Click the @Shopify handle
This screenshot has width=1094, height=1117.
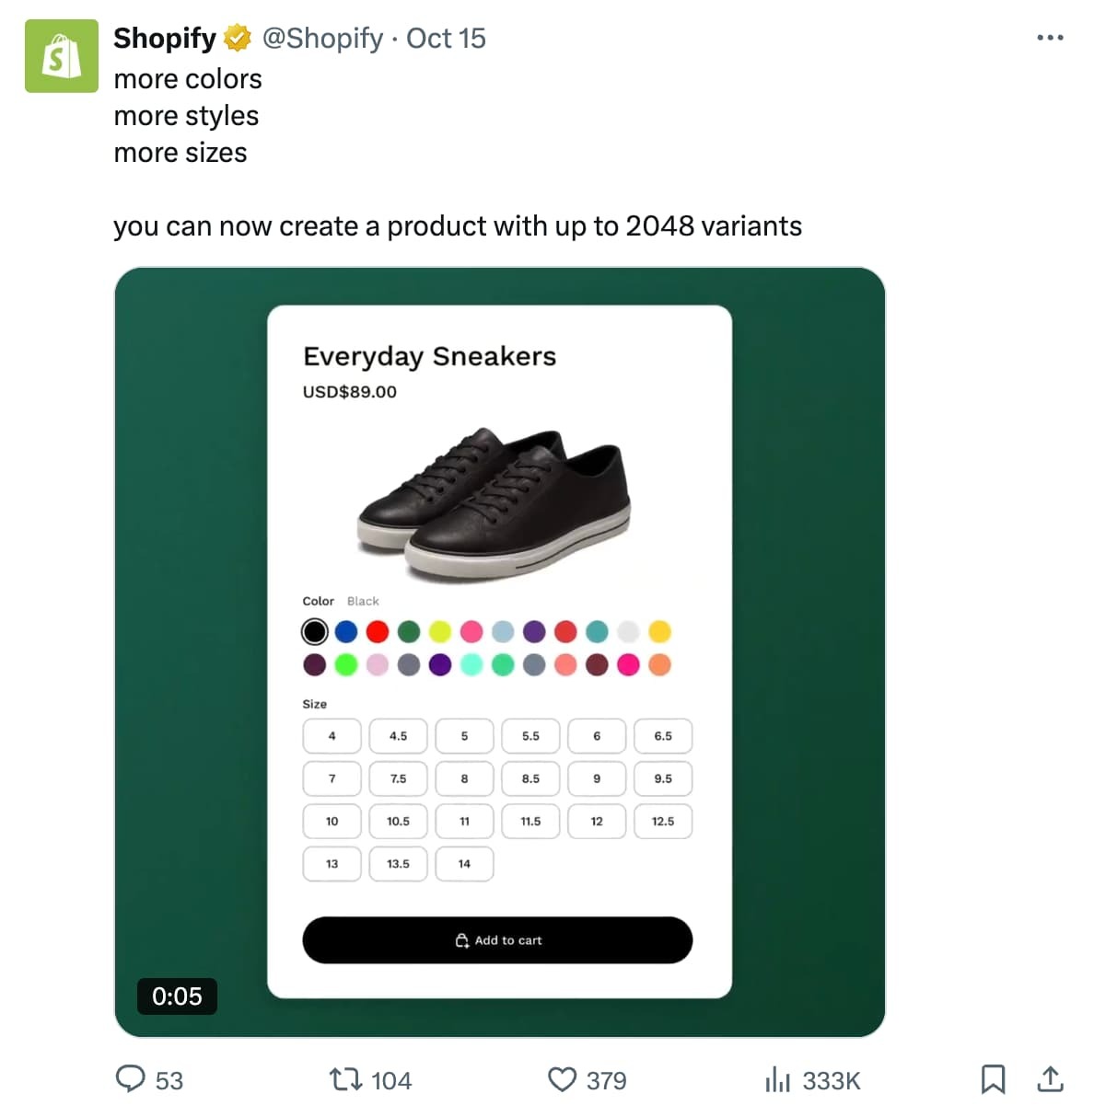pos(320,38)
